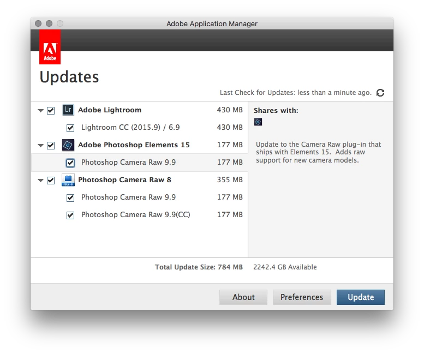Uncheck the Adobe Lightroom group checkbox
The height and width of the screenshot is (354, 424).
tap(51, 111)
